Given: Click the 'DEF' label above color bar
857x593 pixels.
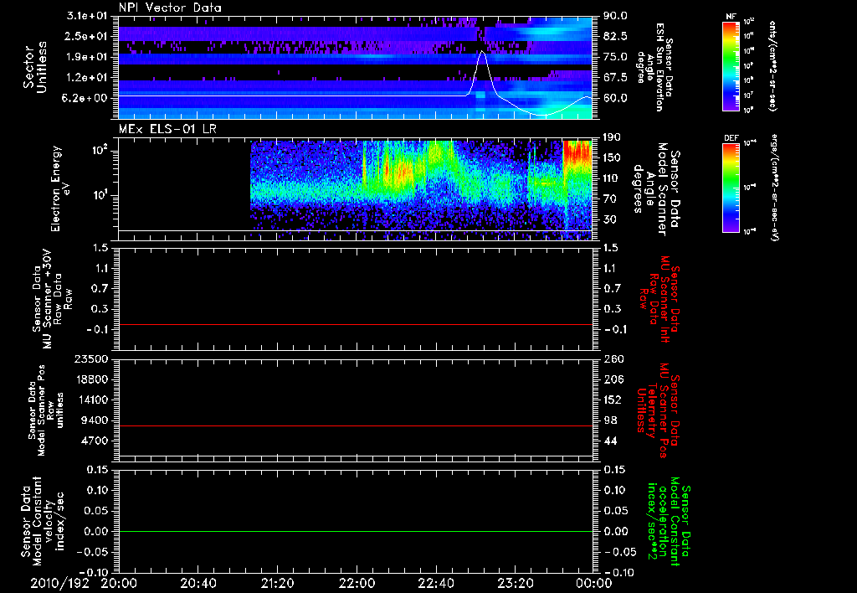Looking at the screenshot, I should click(731, 138).
